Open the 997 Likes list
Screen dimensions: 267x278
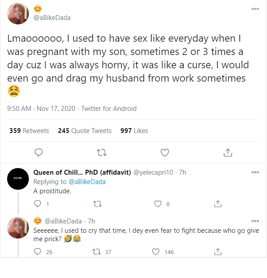click(134, 131)
